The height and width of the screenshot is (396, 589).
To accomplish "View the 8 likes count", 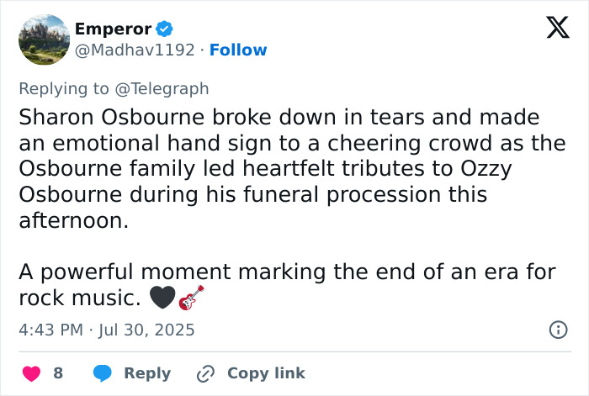I will [x=58, y=372].
